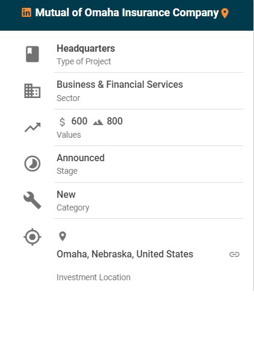This screenshot has height=341, width=254.
Task: Click the gray pin above Omaha address
Action: (x=63, y=236)
